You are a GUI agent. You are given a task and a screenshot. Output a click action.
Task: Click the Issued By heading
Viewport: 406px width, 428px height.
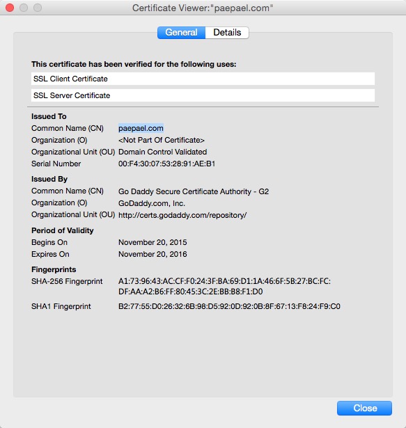(49, 179)
